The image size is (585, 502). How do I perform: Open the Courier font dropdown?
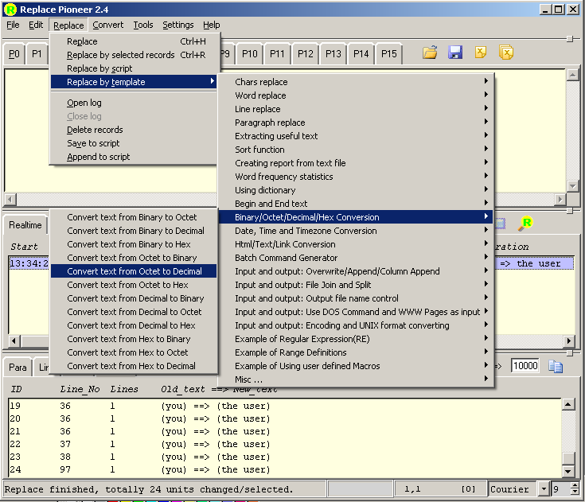(544, 489)
